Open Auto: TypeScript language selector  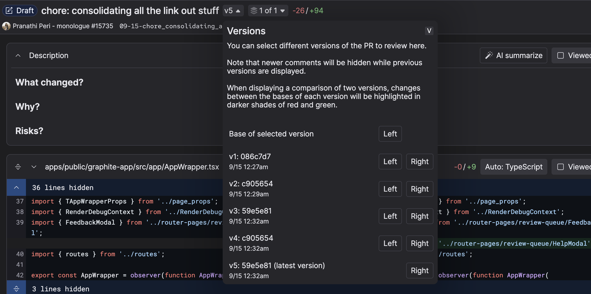(513, 167)
